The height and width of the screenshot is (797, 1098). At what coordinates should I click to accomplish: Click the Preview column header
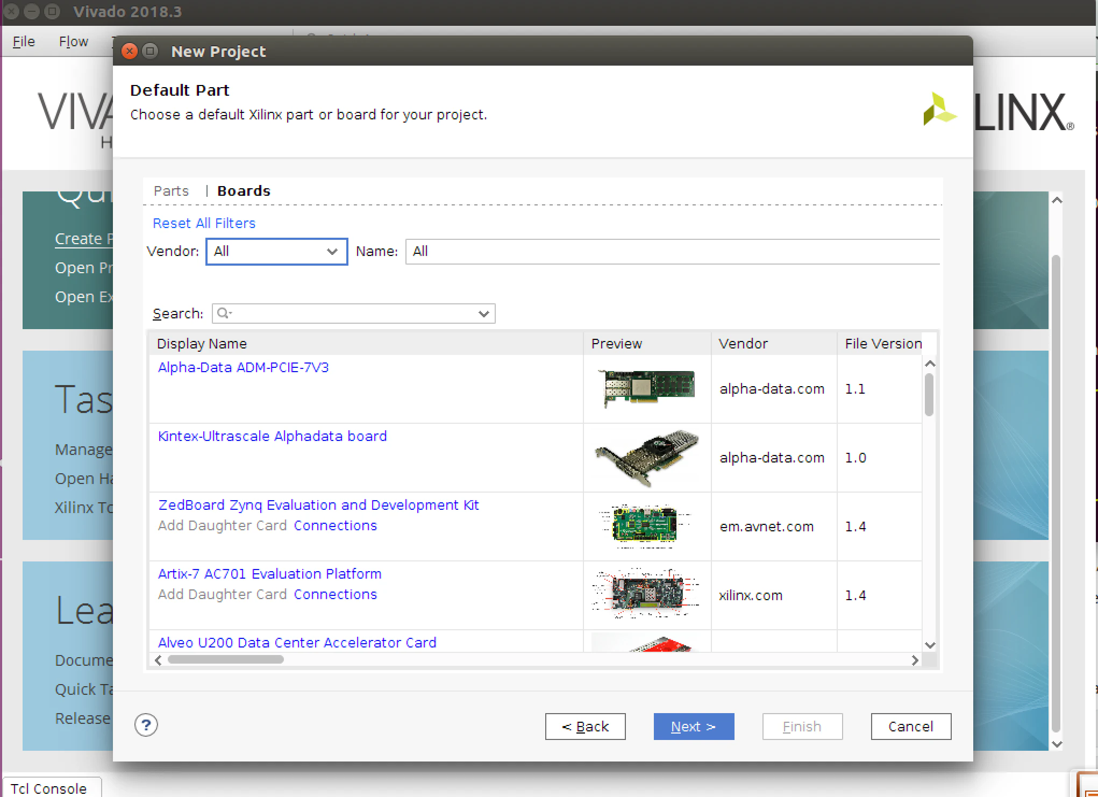point(647,344)
